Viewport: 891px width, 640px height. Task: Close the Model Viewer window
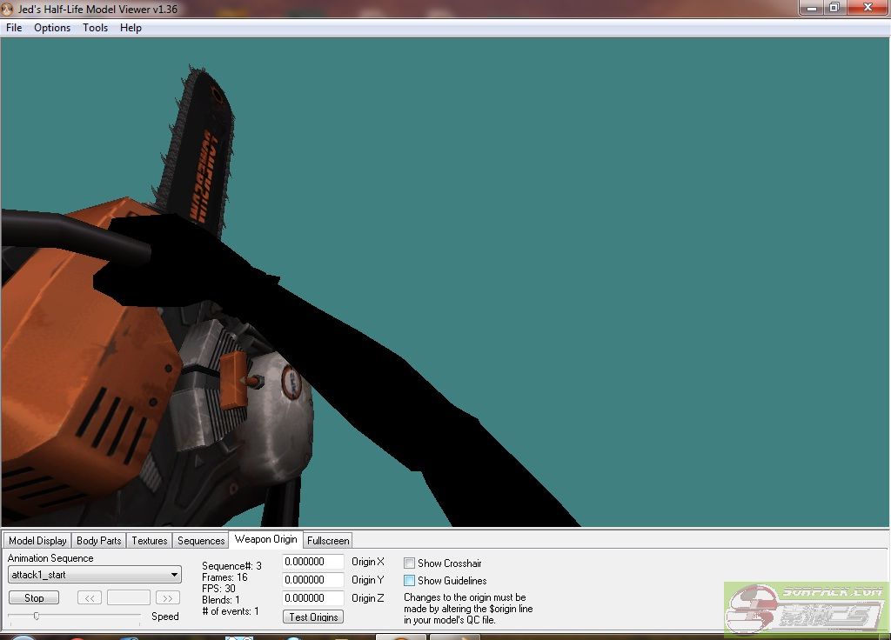pos(868,8)
